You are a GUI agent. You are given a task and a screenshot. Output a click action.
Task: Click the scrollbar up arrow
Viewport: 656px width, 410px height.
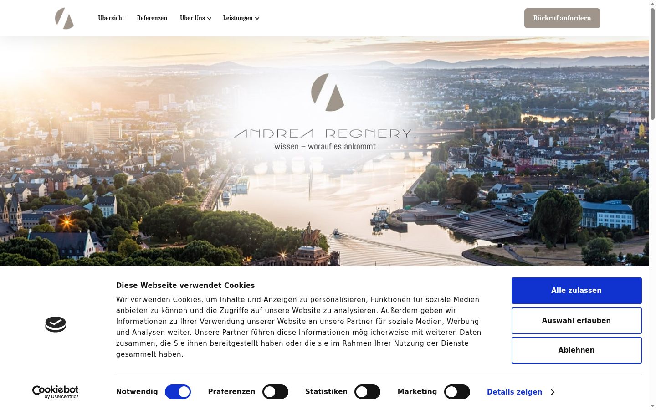[x=652, y=4]
